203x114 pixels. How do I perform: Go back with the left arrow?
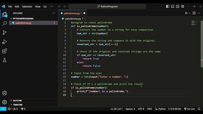click(x=59, y=6)
